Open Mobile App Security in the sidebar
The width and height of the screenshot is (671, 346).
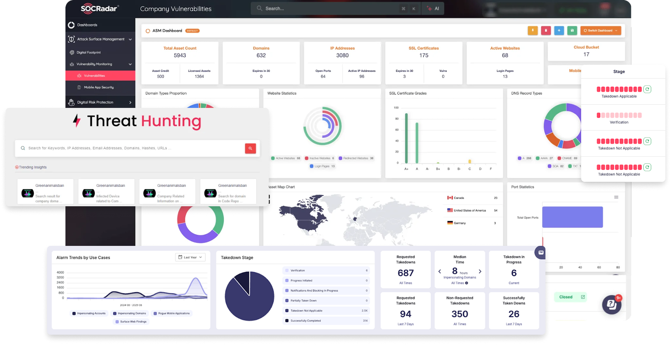(x=99, y=87)
